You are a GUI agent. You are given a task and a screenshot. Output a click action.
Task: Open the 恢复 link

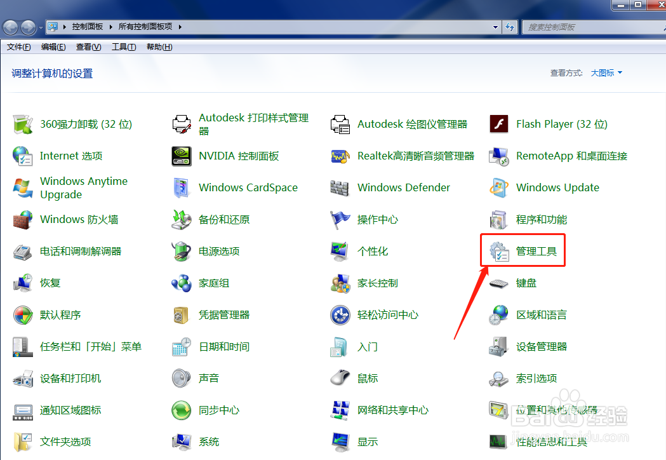50,283
